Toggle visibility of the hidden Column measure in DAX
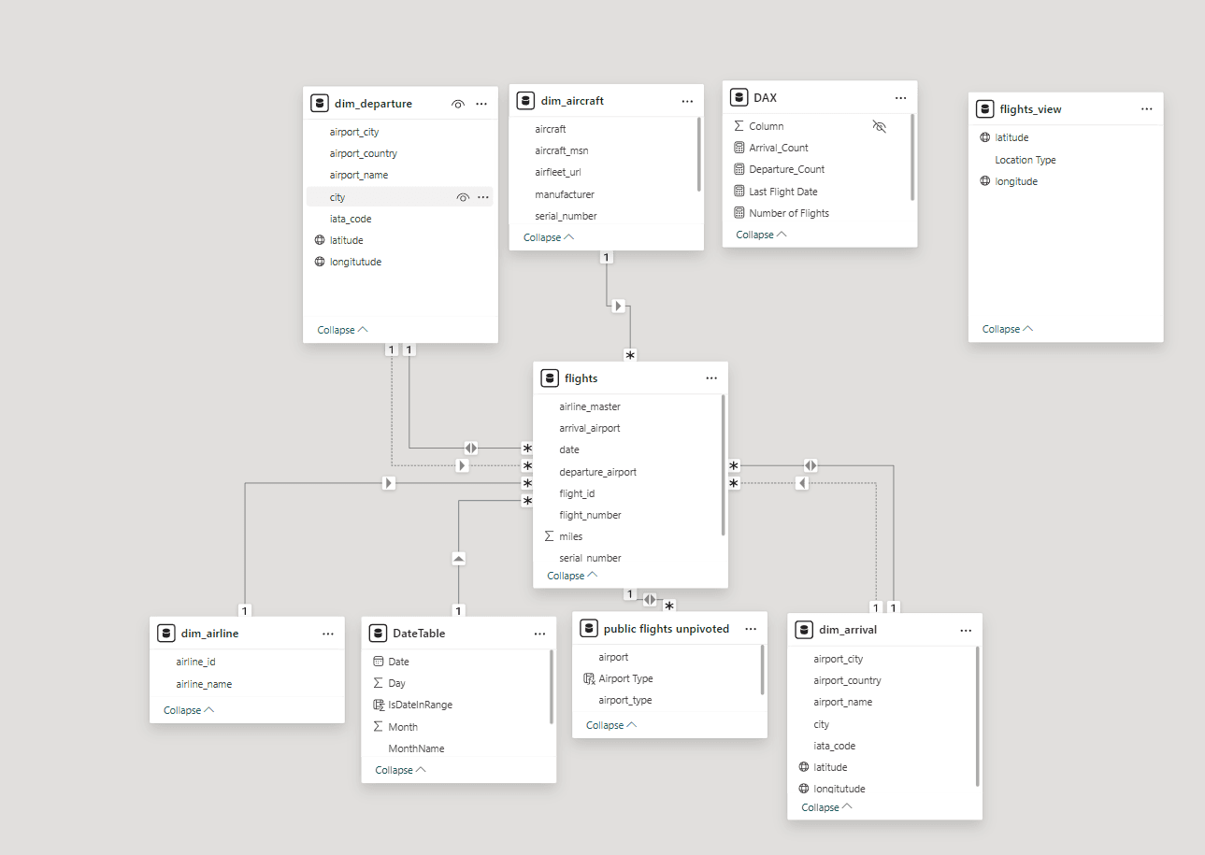 [879, 126]
